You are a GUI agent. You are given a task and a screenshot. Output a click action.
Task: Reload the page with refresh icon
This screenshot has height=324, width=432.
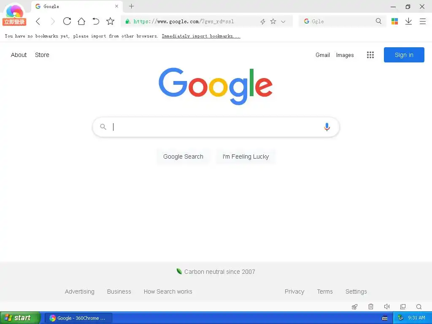[67, 21]
